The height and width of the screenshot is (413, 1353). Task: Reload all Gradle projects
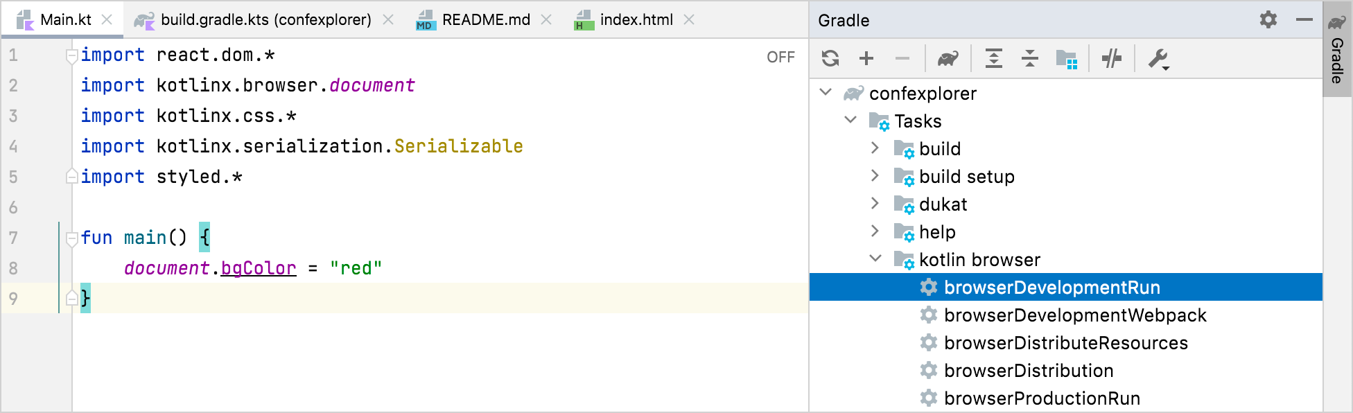pyautogui.click(x=830, y=58)
